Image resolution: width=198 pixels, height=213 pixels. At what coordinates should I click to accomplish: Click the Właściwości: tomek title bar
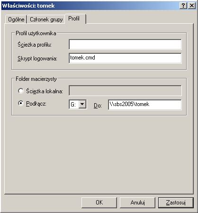point(90,6)
